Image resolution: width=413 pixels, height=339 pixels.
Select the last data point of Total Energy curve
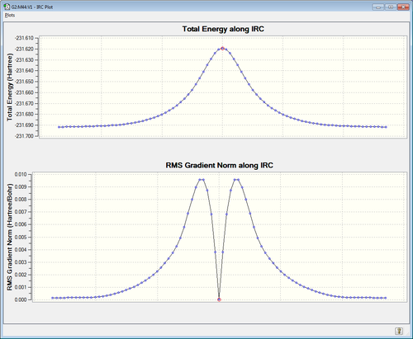(x=386, y=127)
